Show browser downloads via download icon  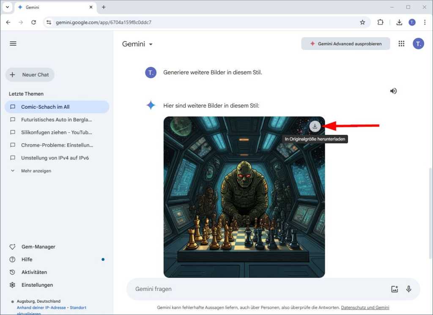pos(399,22)
